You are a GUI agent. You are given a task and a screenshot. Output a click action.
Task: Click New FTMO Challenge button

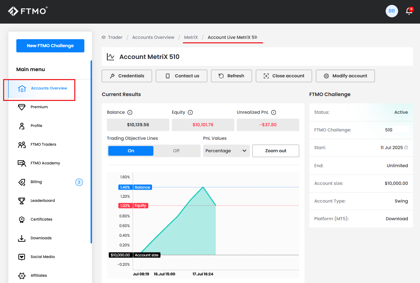(x=50, y=46)
